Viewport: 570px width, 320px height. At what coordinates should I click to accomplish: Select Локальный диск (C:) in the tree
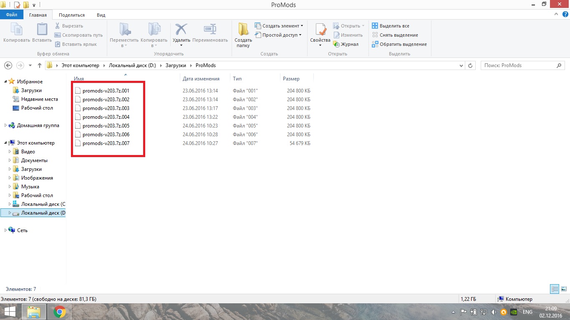[x=43, y=204]
